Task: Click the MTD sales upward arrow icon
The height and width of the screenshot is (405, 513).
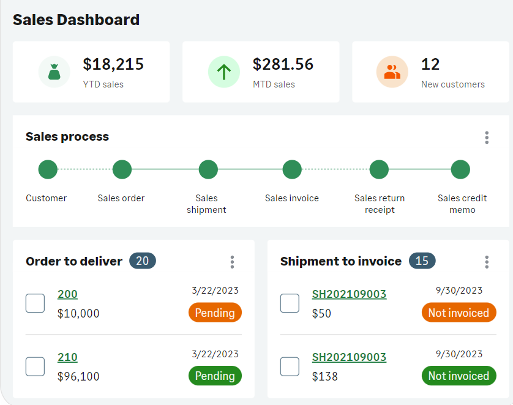Action: pyautogui.click(x=224, y=72)
